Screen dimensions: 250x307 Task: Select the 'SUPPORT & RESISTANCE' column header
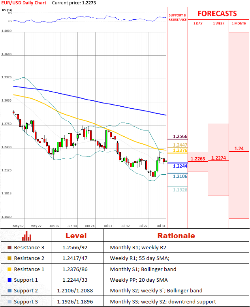tap(178, 17)
